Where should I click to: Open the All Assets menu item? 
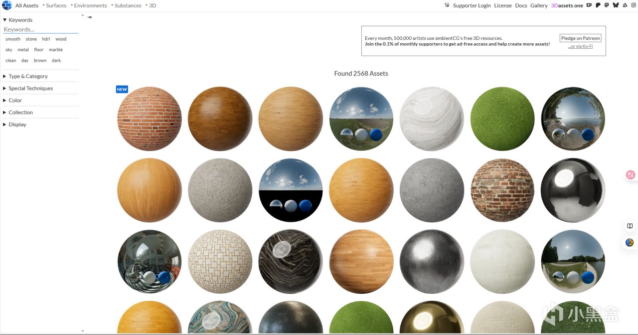pyautogui.click(x=27, y=5)
